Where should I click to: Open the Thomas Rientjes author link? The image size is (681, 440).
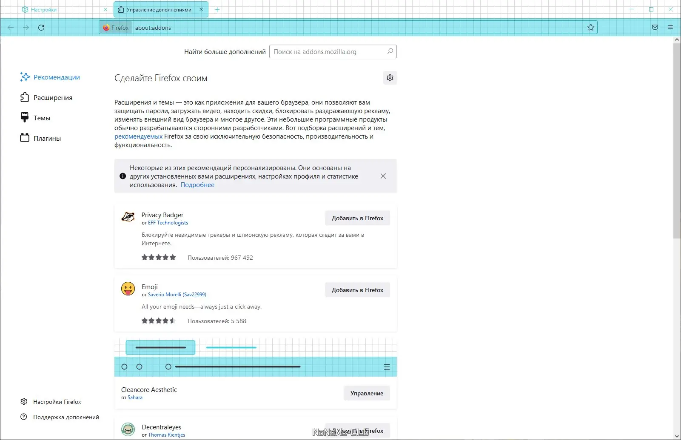click(x=166, y=435)
